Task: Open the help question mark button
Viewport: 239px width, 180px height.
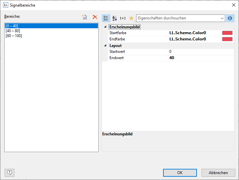Action: coord(10,172)
